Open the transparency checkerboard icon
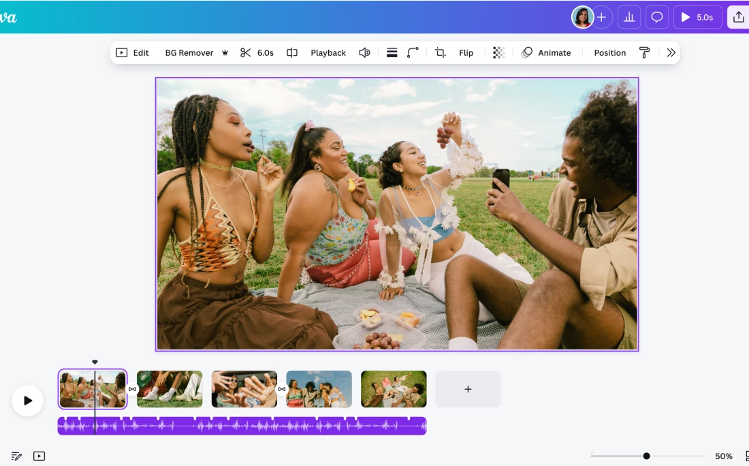Screen dimensions: 749x466 (x=498, y=52)
